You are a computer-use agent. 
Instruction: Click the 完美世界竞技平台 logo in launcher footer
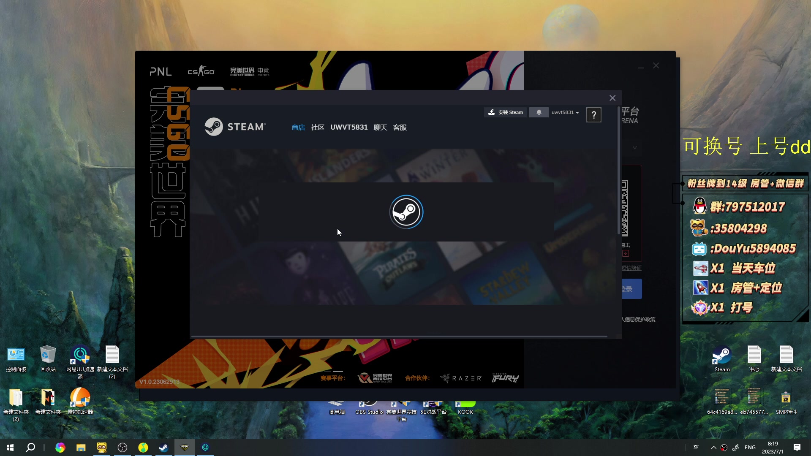375,378
